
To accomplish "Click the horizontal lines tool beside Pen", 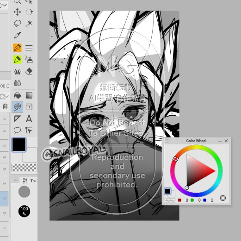I will click(x=29, y=48).
